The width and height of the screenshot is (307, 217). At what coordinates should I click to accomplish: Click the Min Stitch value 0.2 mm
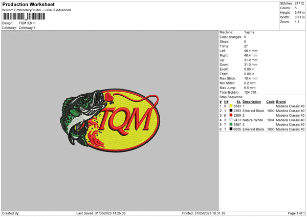(x=250, y=83)
